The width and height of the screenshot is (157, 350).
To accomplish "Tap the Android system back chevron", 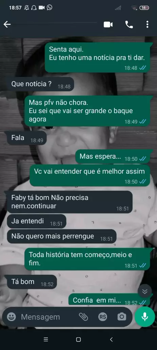I will click(111, 339).
